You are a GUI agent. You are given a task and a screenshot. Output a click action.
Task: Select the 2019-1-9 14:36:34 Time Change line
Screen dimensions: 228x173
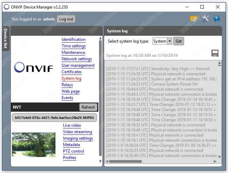coord(161,145)
